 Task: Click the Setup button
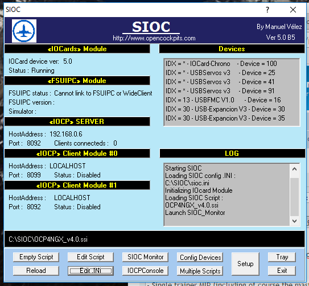(x=245, y=264)
